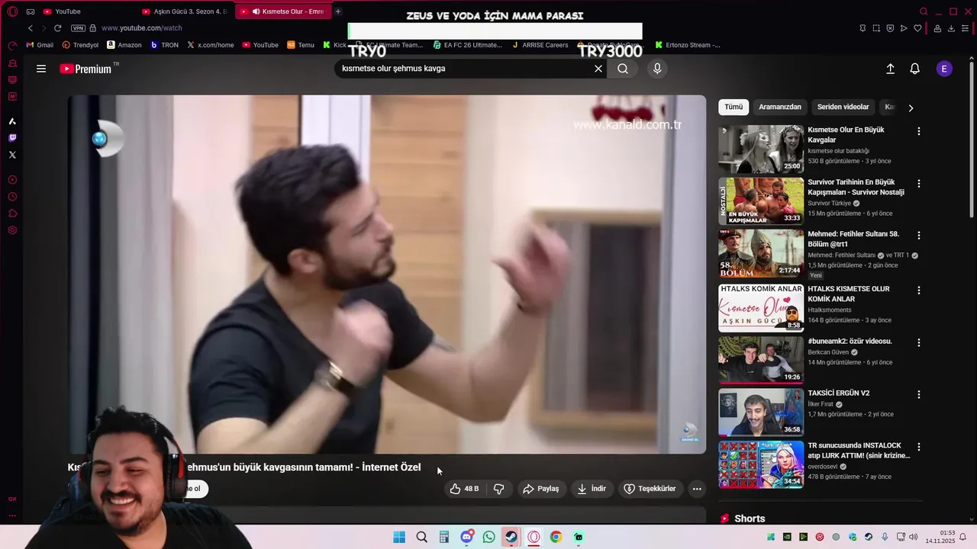The width and height of the screenshot is (977, 549).
Task: Open the TRON bookmark
Action: tap(164, 45)
